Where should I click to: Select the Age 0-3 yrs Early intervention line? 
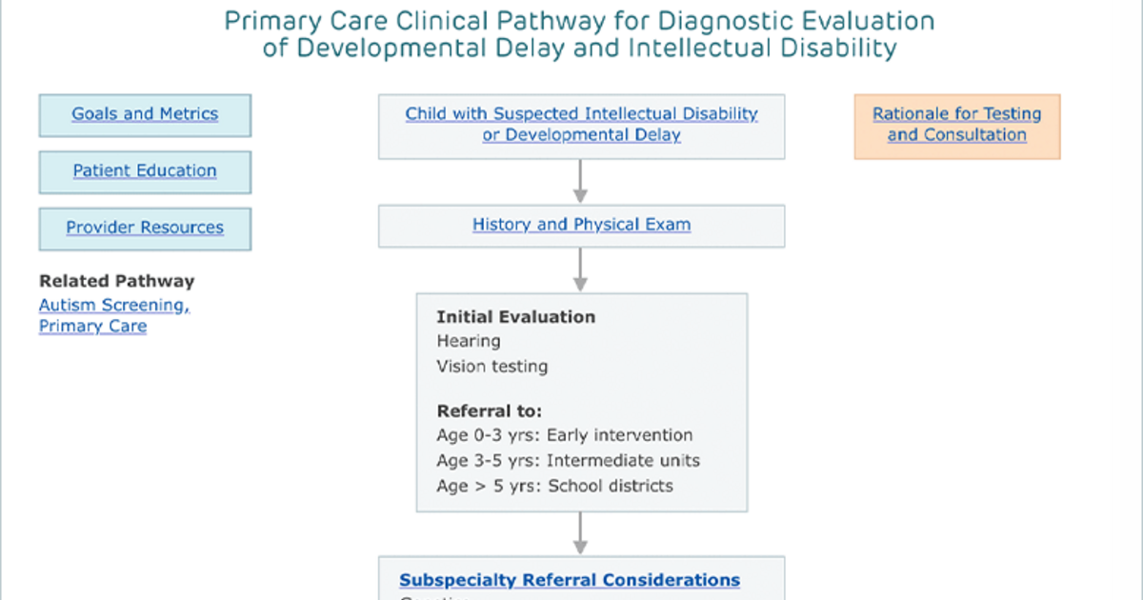pos(565,435)
